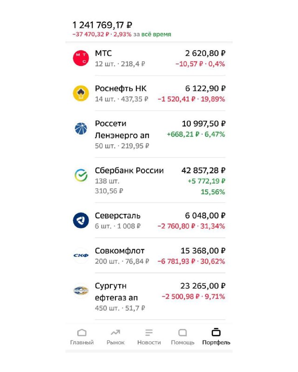The height and width of the screenshot is (372, 298).
Task: Tap the red MTS logo icon
Action: (81, 58)
